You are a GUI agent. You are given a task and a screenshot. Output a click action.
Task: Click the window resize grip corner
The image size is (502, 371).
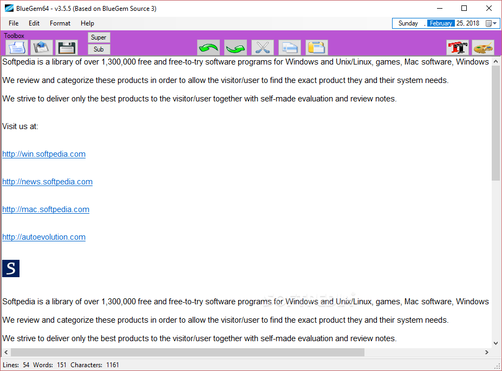(498, 366)
